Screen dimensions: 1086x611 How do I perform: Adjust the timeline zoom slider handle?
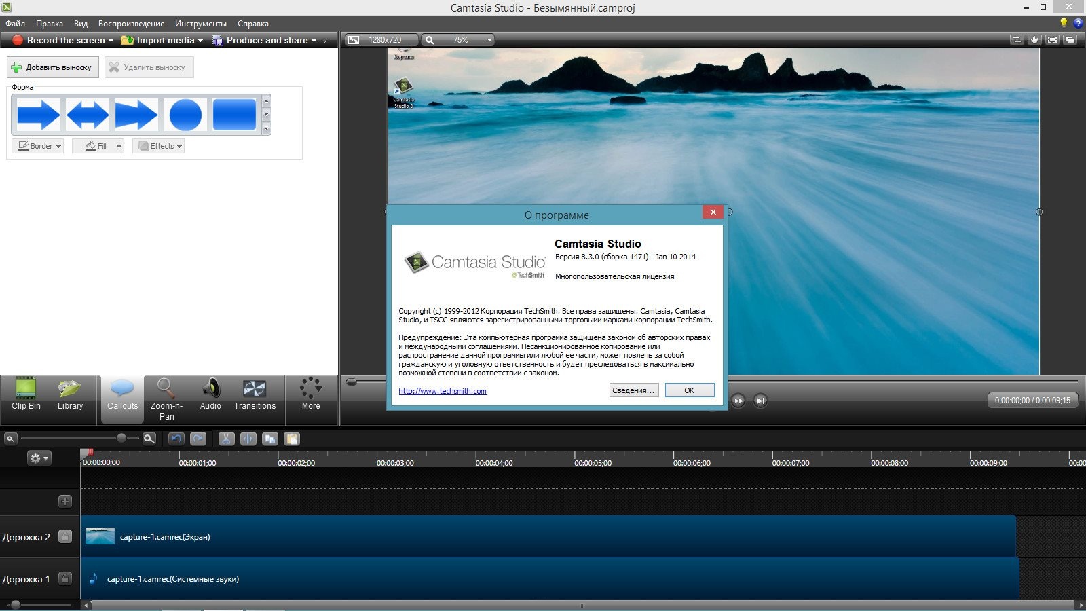click(121, 438)
